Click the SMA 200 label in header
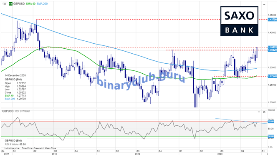Screen dimensions: 278x157 pyautogui.click(x=42, y=3)
